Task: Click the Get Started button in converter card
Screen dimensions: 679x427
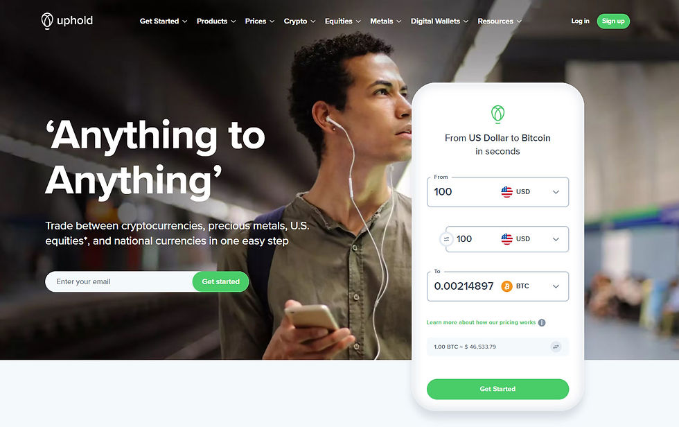Action: tap(497, 390)
